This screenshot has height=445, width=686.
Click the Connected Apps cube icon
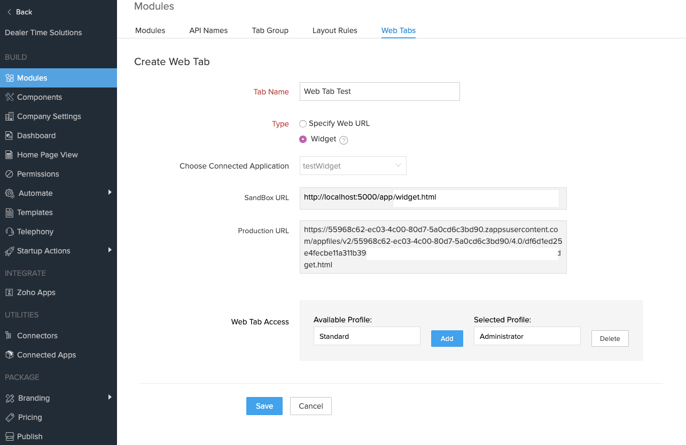click(9, 355)
